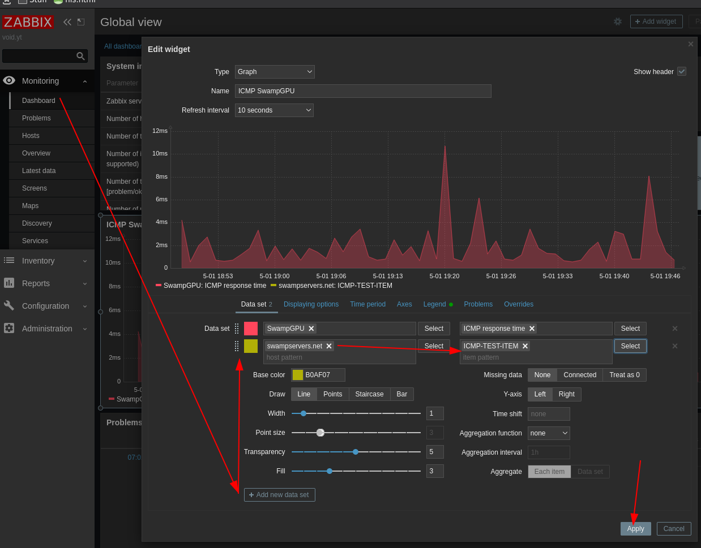Switch to the Problems tab
Viewport: 701px width, 548px height.
pyautogui.click(x=478, y=304)
